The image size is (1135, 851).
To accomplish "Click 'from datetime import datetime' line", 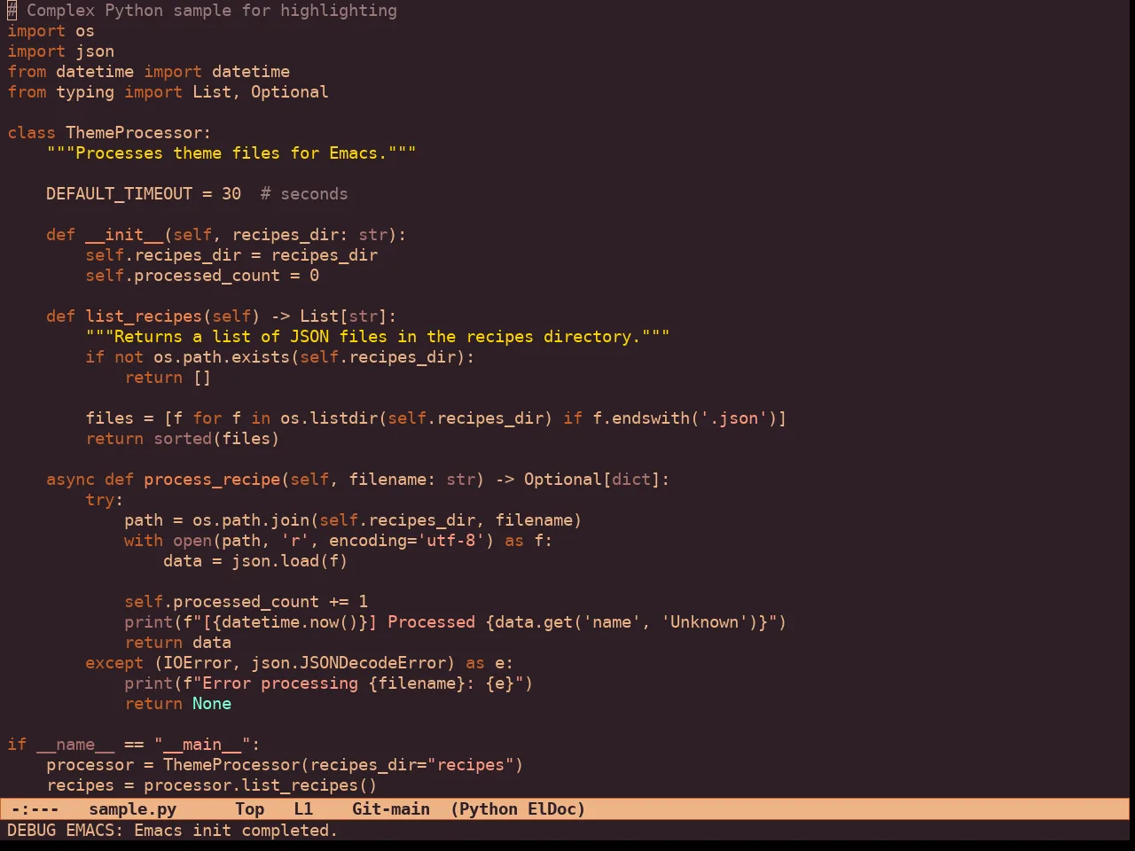I will click(148, 72).
